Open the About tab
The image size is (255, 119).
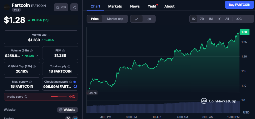[x=169, y=6]
